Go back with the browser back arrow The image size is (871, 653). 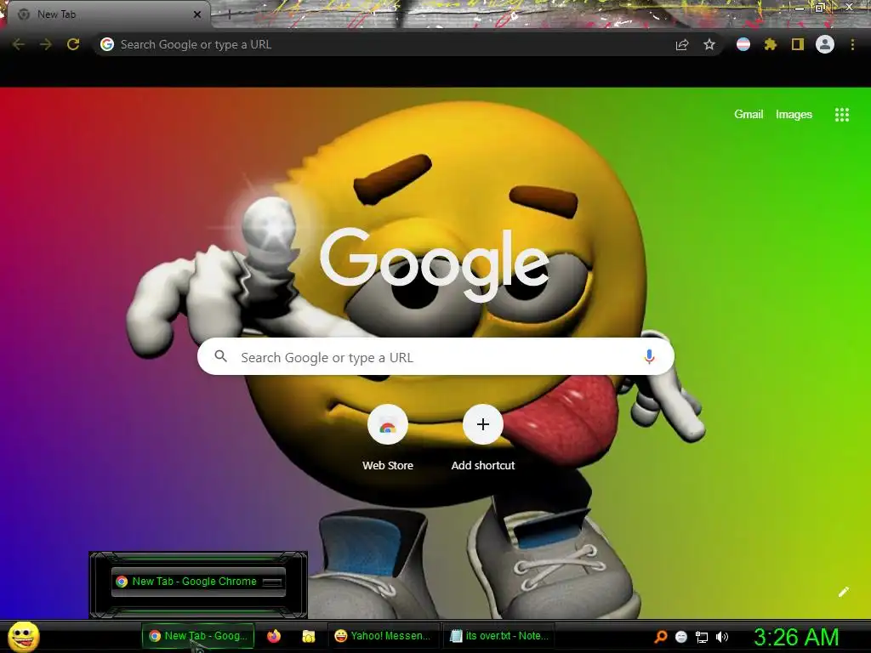click(19, 44)
